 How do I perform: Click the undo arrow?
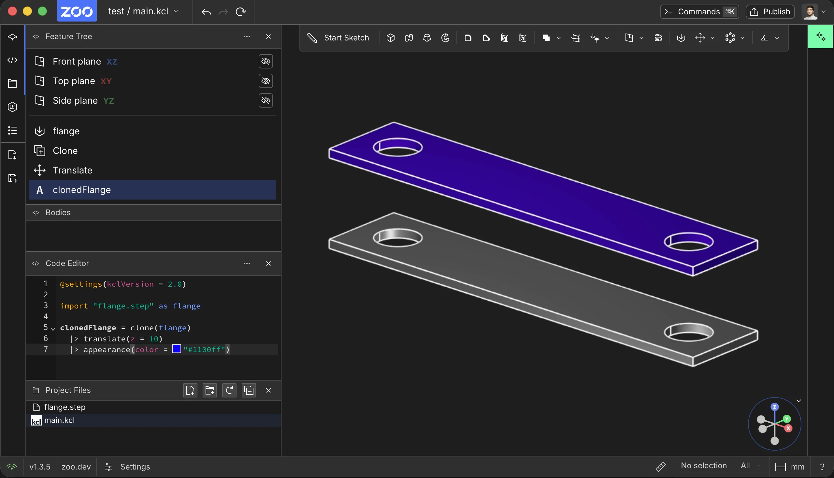point(206,12)
